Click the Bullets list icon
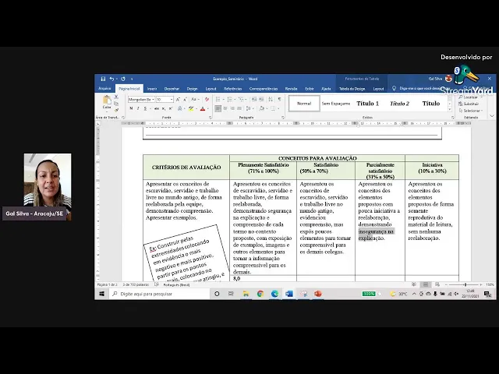 click(x=218, y=100)
